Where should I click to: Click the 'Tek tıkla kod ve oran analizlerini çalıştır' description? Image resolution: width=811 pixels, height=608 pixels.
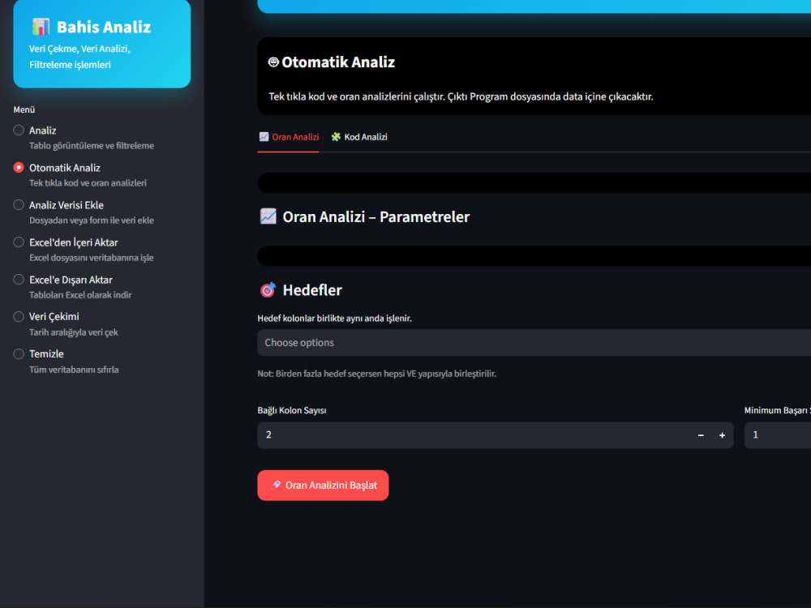[x=461, y=96]
